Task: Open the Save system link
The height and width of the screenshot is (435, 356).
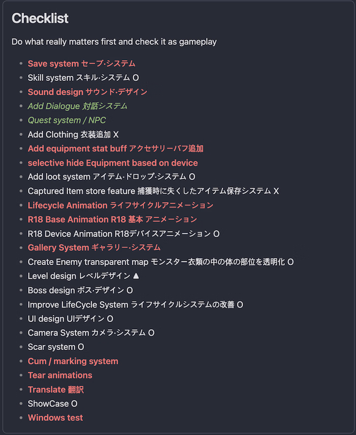Action: [81, 64]
